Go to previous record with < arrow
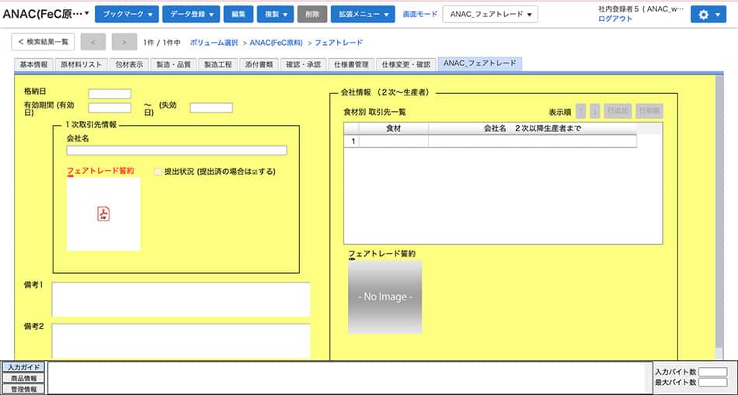Screen dimensions: 738x395 [x=92, y=42]
